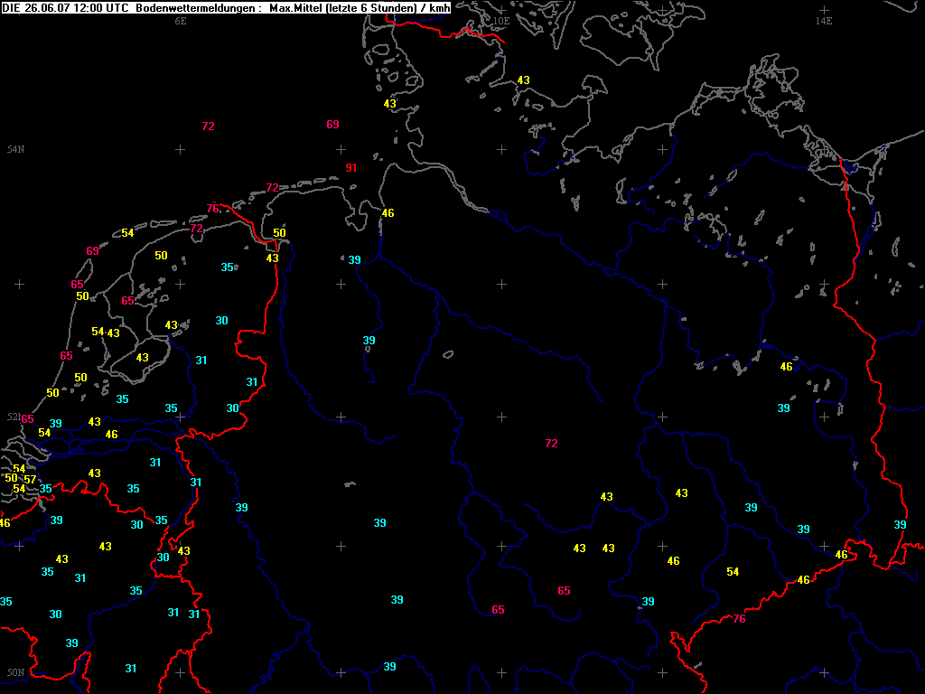The image size is (925, 694).
Task: Click the 6E longitude label
Action: [x=180, y=20]
